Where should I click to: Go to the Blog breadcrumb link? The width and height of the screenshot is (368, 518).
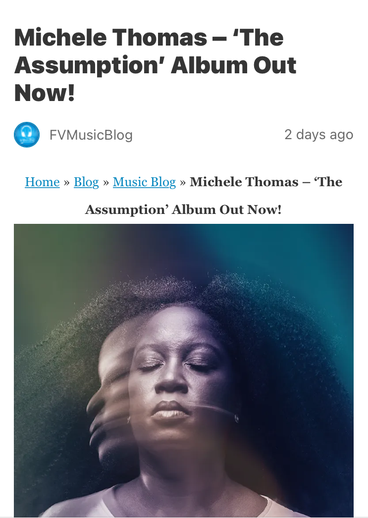click(86, 182)
